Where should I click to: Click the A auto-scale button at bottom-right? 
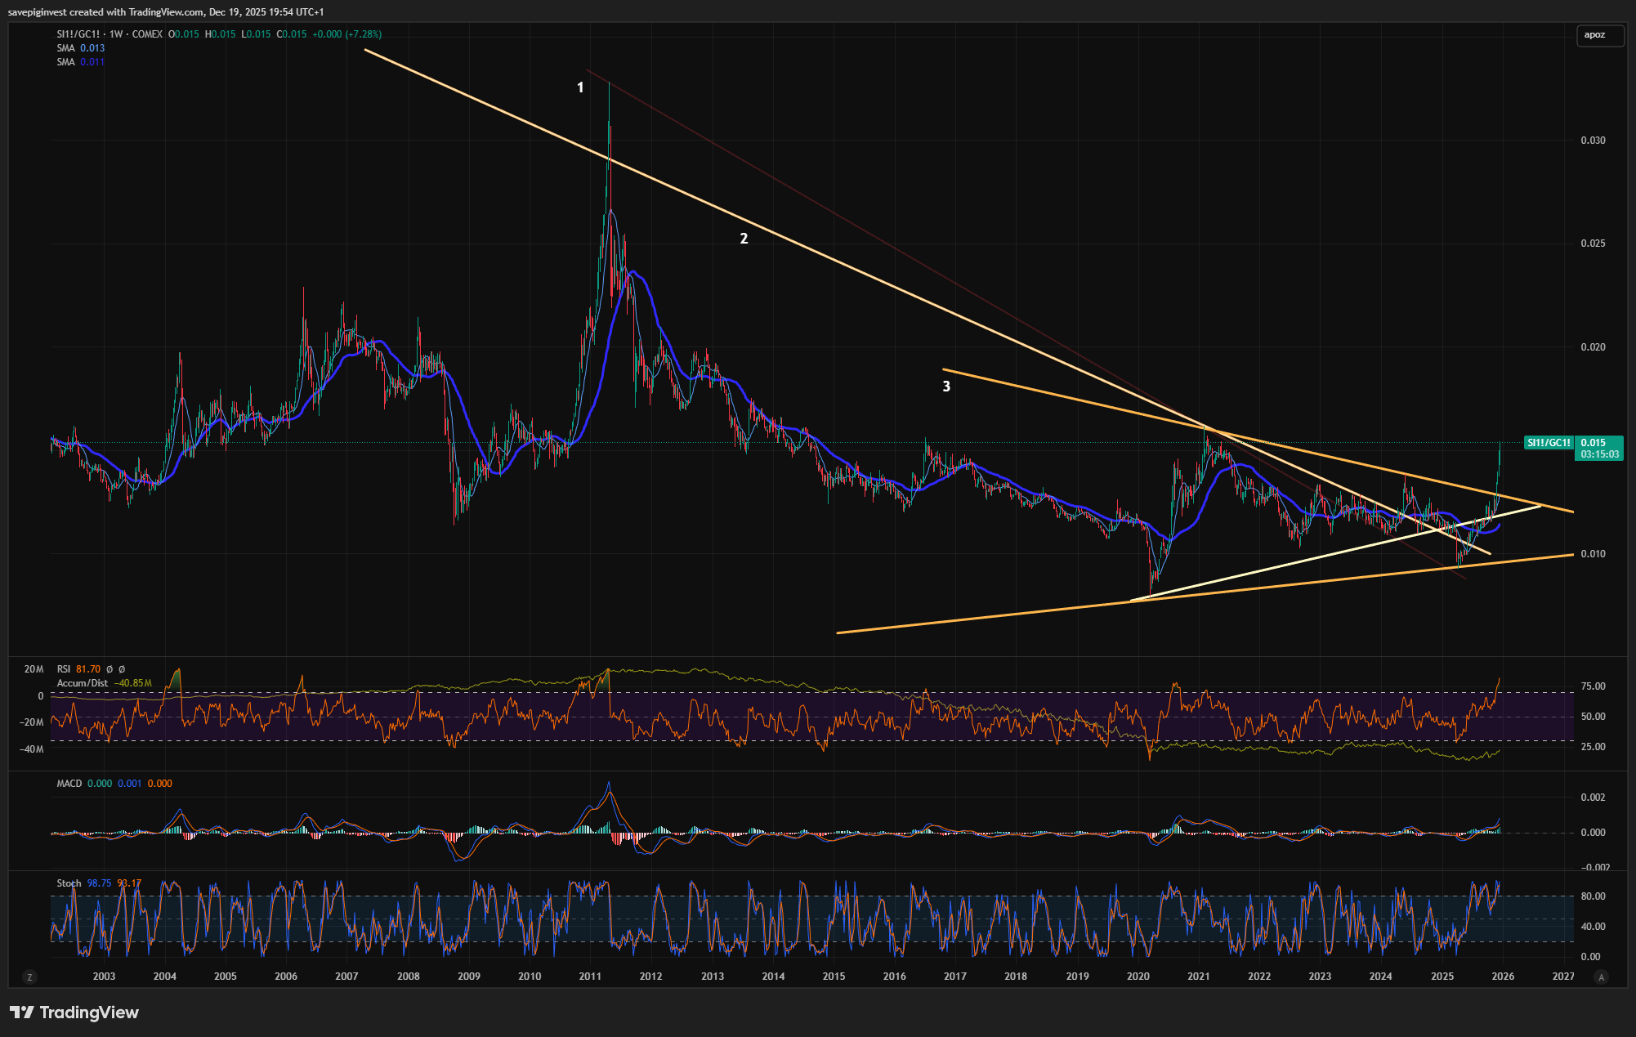(1601, 977)
